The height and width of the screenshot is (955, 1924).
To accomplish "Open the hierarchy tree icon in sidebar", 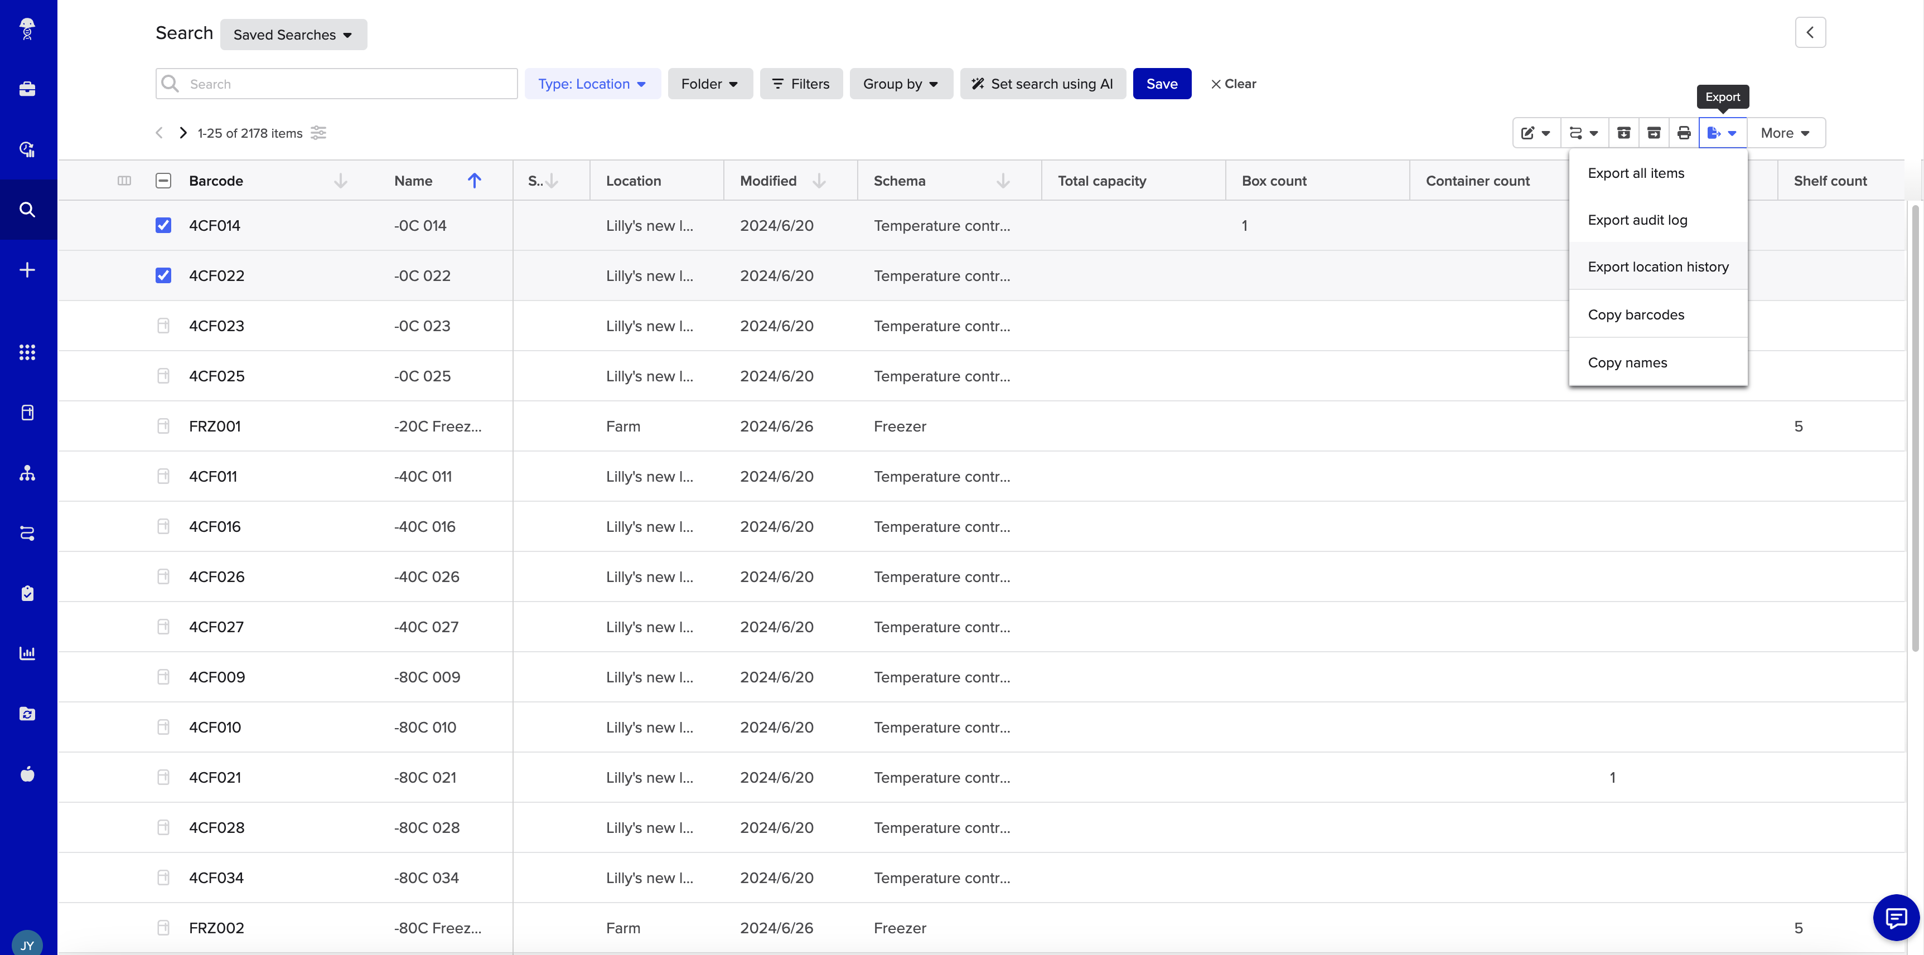I will [28, 473].
